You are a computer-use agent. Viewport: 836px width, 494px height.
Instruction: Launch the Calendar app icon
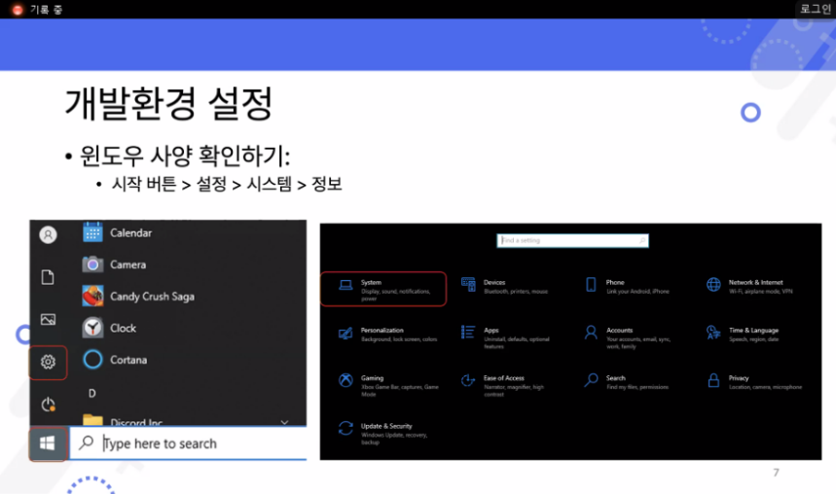[92, 232]
